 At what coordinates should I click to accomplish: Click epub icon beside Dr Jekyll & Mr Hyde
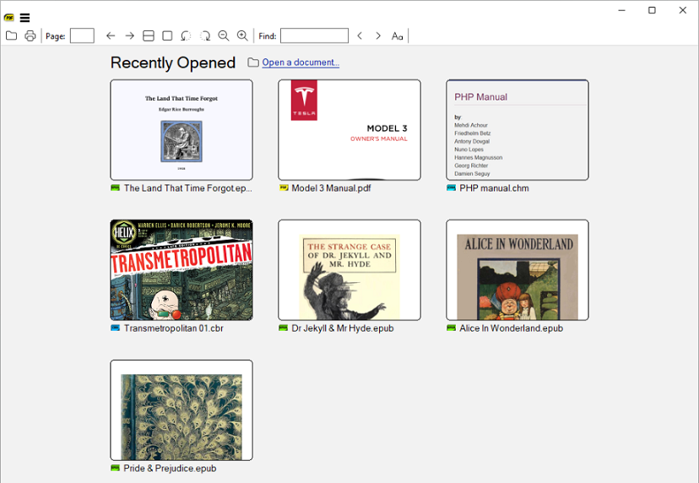pos(284,328)
